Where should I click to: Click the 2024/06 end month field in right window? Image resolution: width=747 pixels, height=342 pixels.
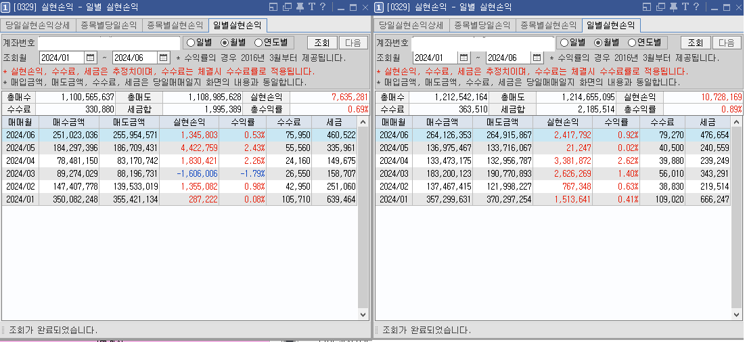coord(508,58)
